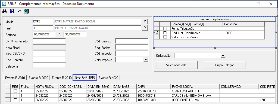This screenshot has height=104, width=278.
Task: Save using the floppy disk icon
Action: pyautogui.click(x=12, y=11)
